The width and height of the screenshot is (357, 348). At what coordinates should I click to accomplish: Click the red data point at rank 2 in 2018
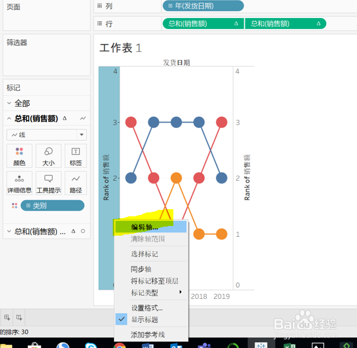pyautogui.click(x=199, y=178)
